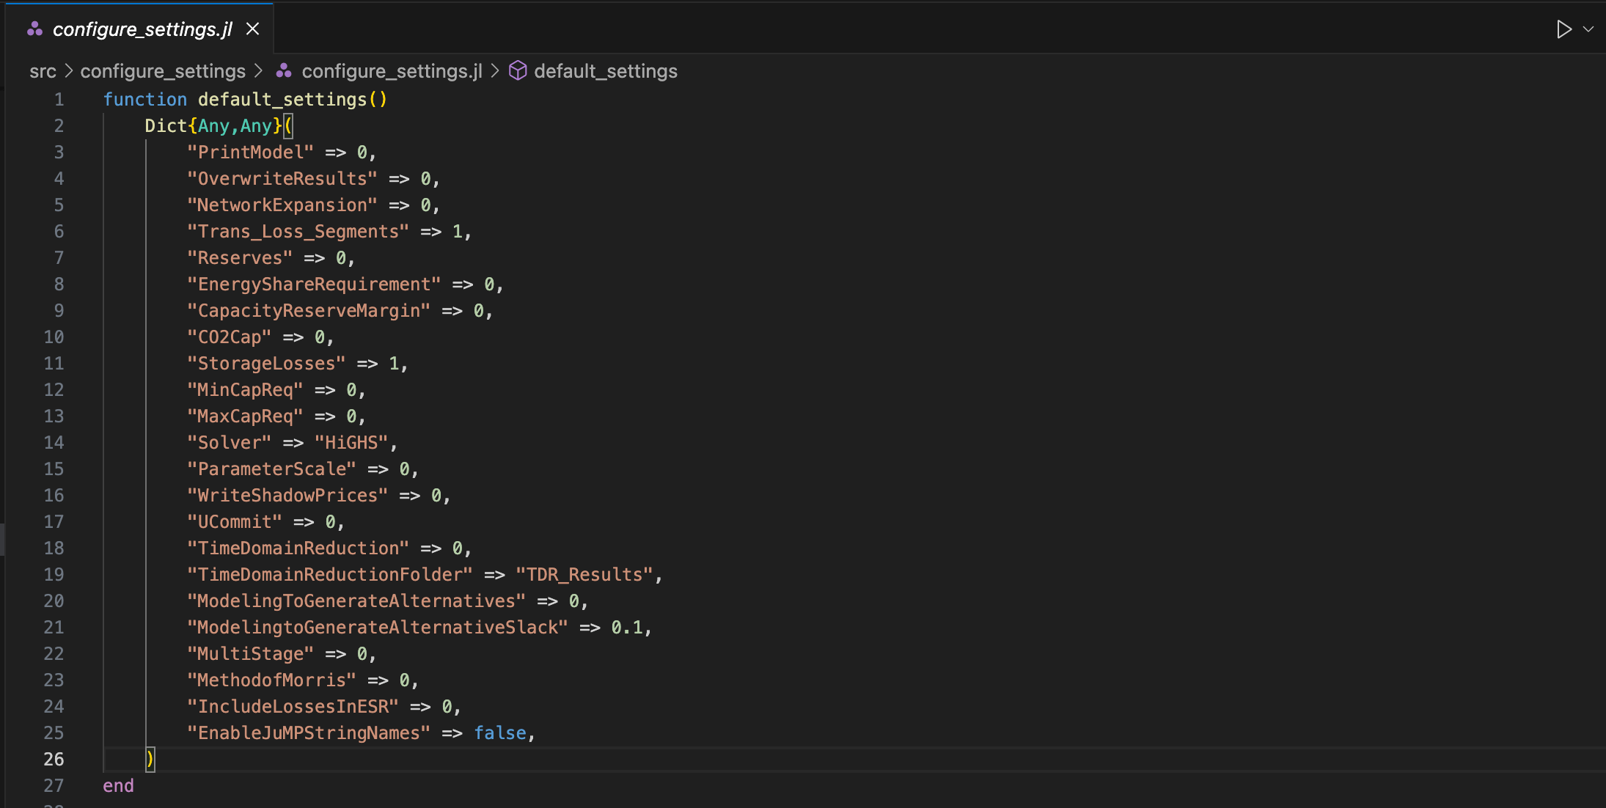Click the "TimeDomainReductionFolder" key
The height and width of the screenshot is (808, 1606).
pos(330,575)
